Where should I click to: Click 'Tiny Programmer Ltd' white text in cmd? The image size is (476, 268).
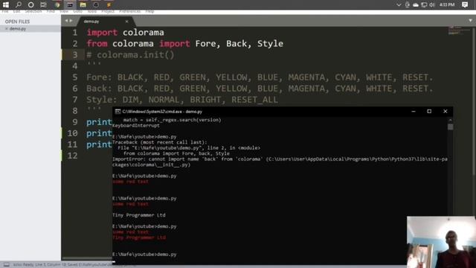[139, 215]
